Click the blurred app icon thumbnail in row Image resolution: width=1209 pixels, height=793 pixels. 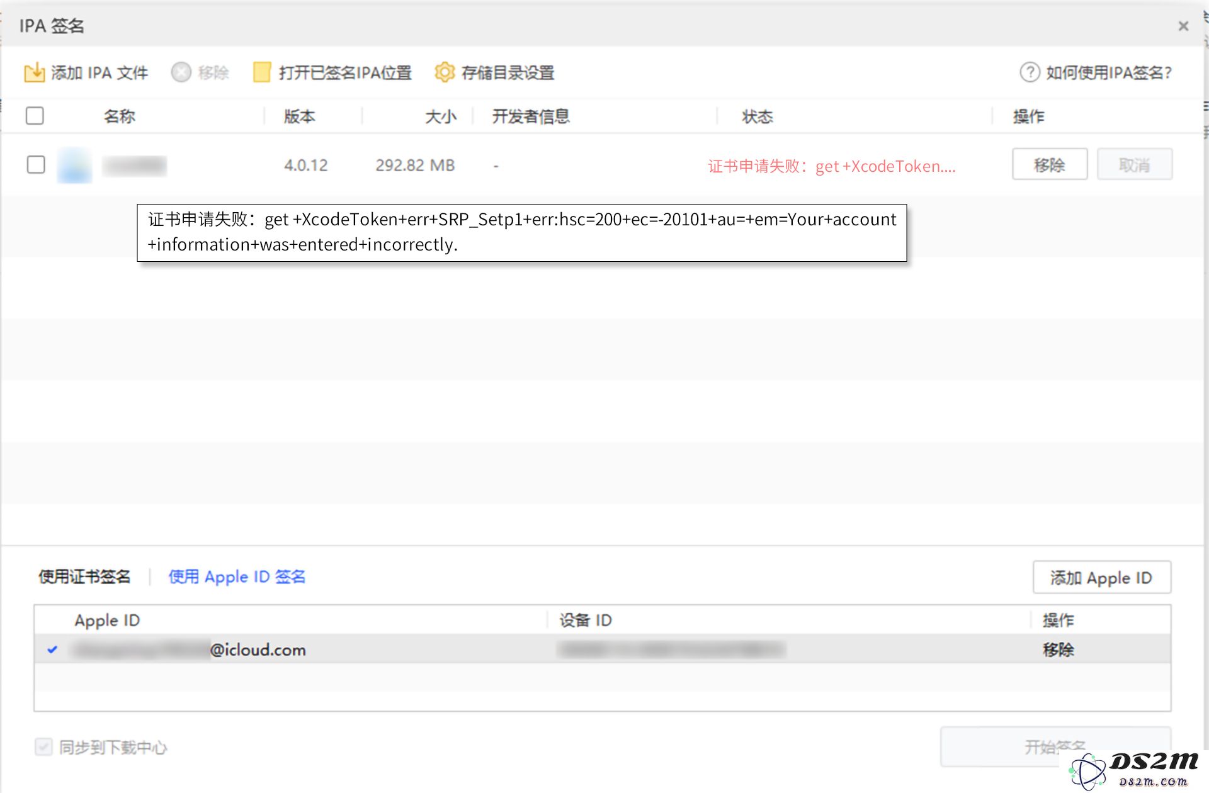[x=75, y=165]
